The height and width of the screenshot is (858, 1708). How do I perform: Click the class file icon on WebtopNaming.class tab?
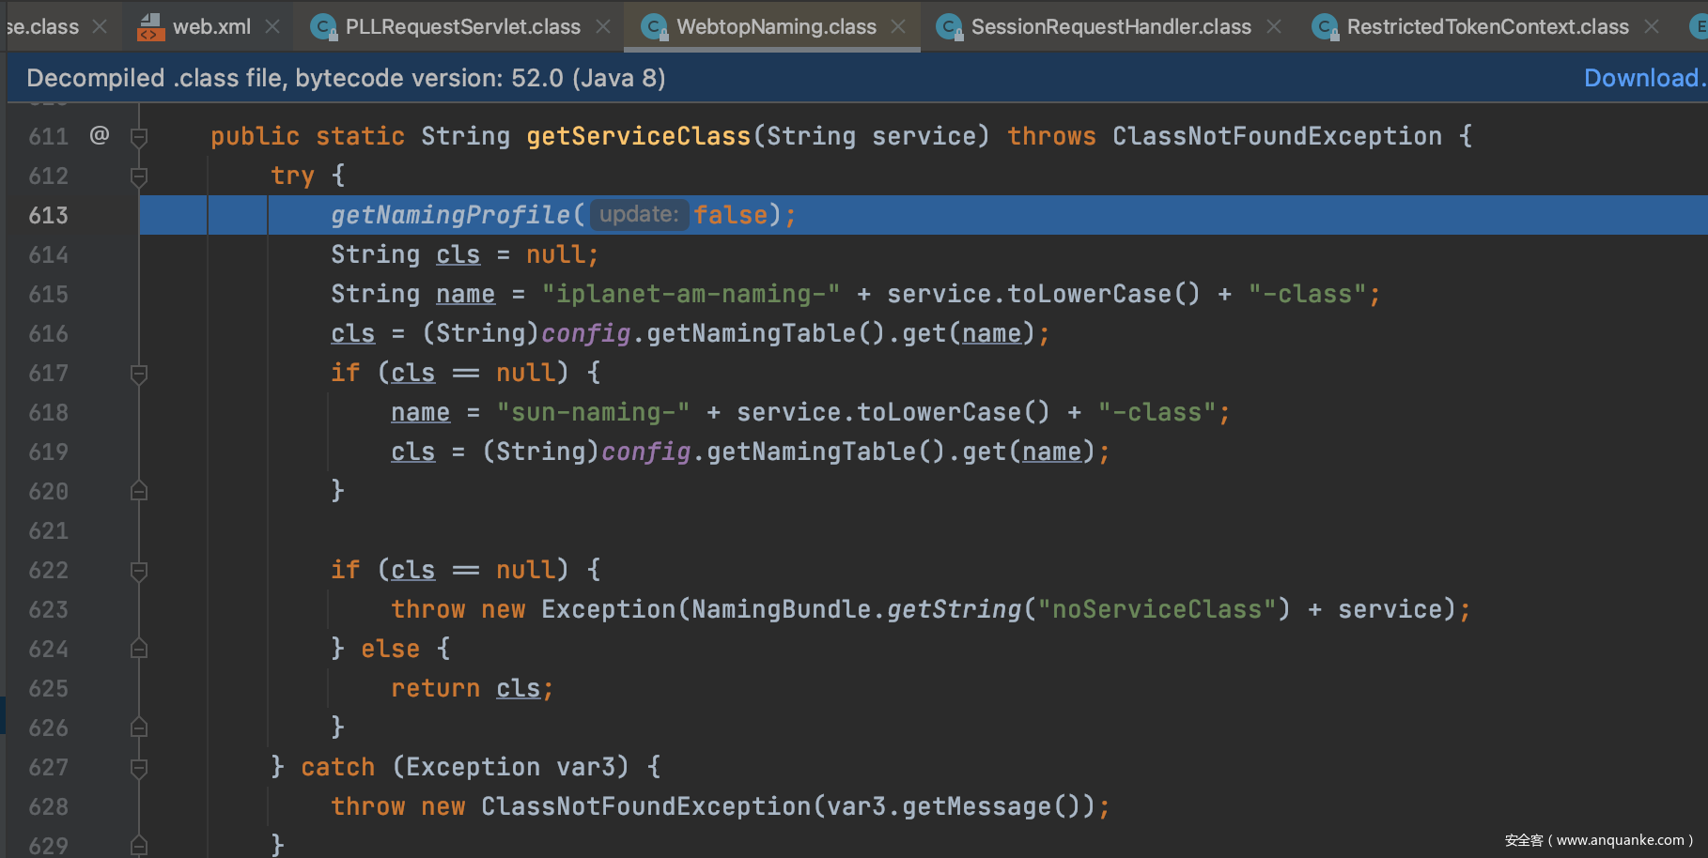(654, 26)
